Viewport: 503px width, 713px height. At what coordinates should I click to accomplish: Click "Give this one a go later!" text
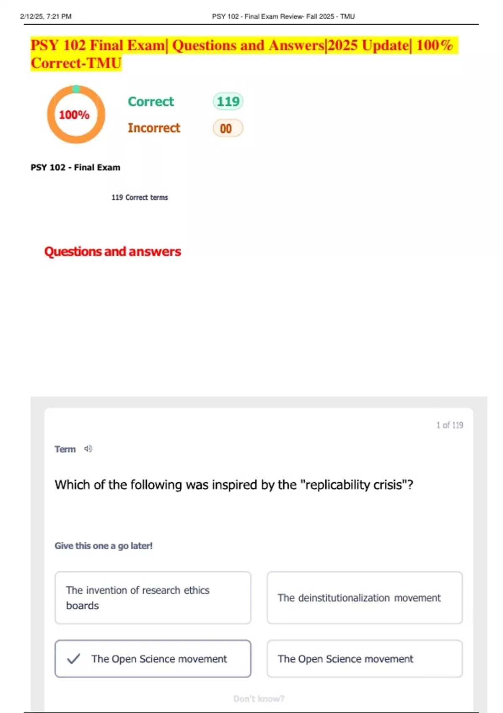(x=104, y=546)
